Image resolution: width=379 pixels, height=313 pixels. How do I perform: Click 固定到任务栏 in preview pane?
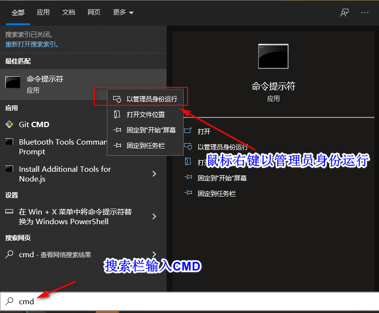[x=217, y=194]
